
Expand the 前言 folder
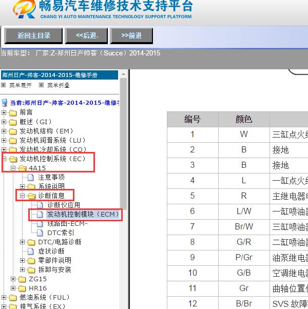(4, 112)
